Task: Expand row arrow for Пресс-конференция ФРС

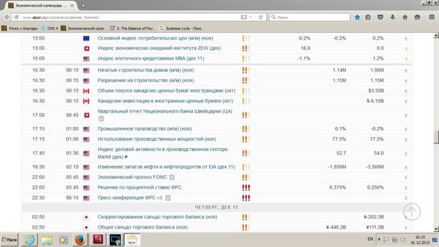Action: coord(405,198)
